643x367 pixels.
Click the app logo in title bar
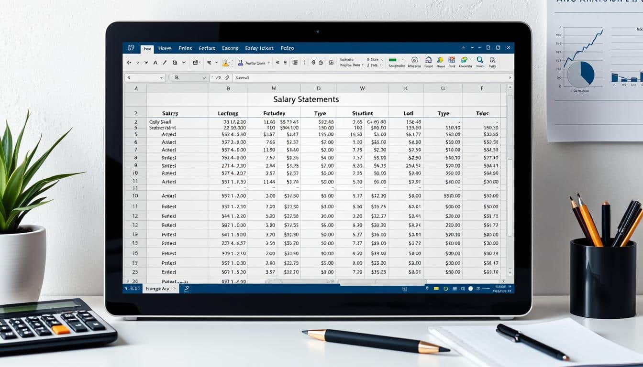pyautogui.click(x=131, y=48)
